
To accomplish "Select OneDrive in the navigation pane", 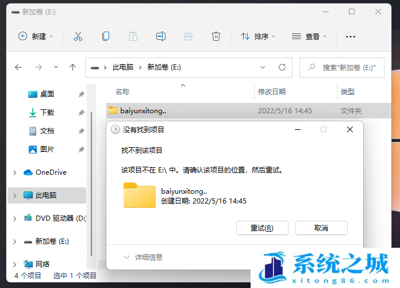I will 45,172.
